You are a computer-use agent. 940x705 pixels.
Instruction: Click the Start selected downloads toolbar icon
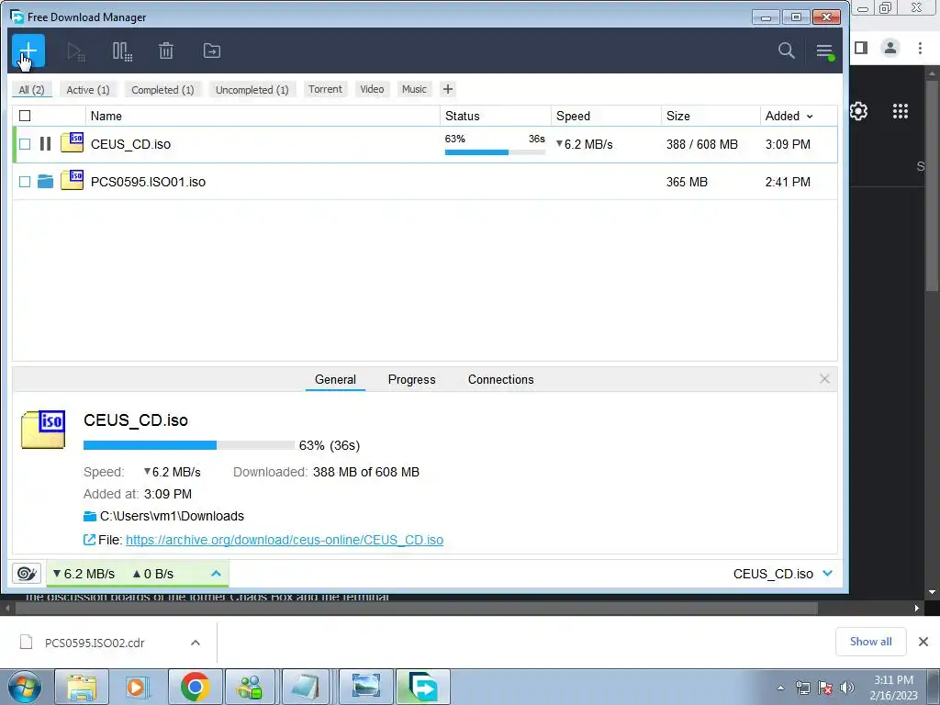pos(75,51)
